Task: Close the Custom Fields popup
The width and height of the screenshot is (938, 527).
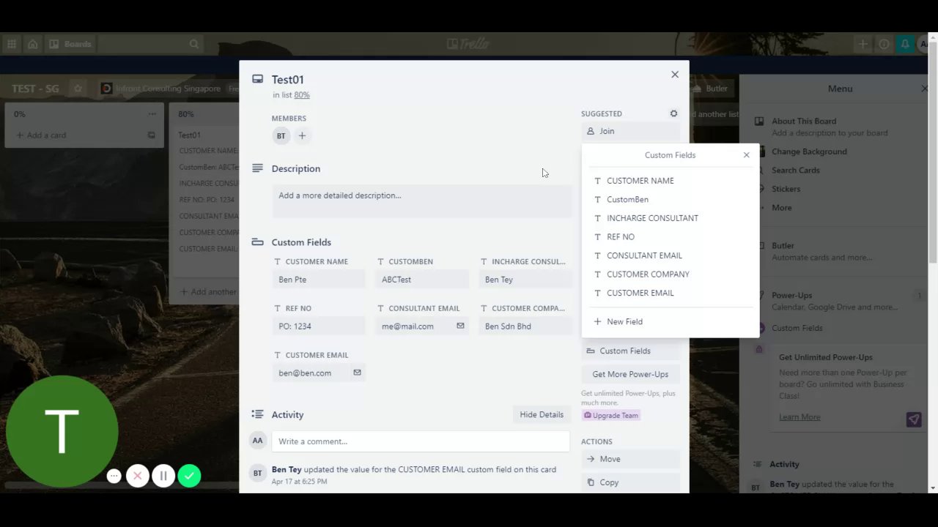Action: click(x=746, y=155)
